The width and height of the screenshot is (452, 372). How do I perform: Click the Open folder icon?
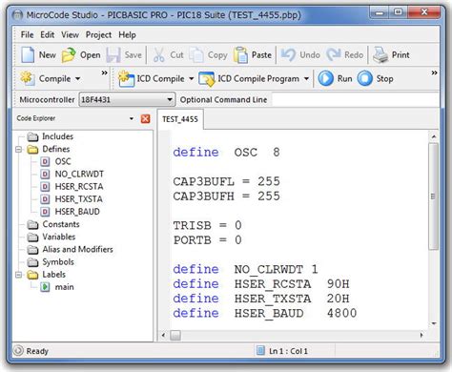click(69, 54)
